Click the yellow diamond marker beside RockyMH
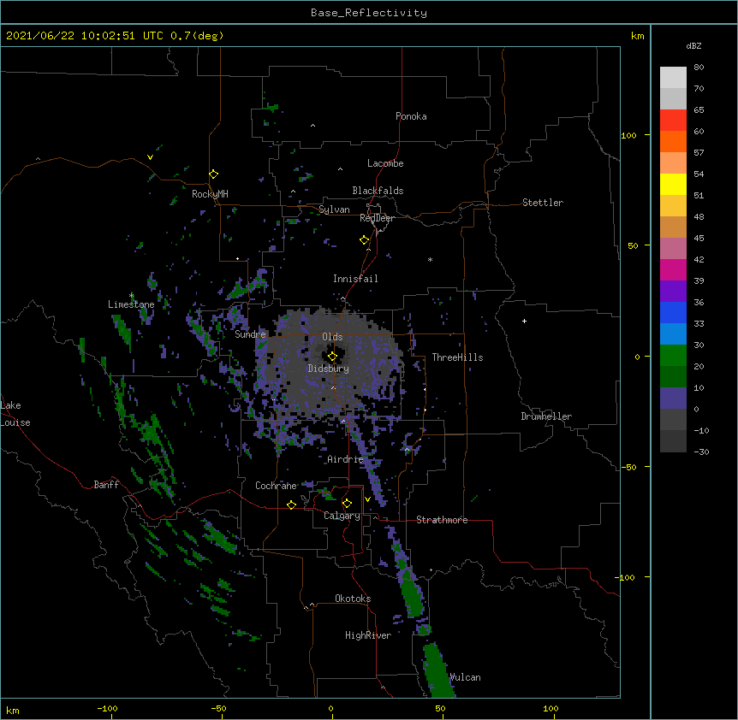The width and height of the screenshot is (738, 720). (213, 174)
